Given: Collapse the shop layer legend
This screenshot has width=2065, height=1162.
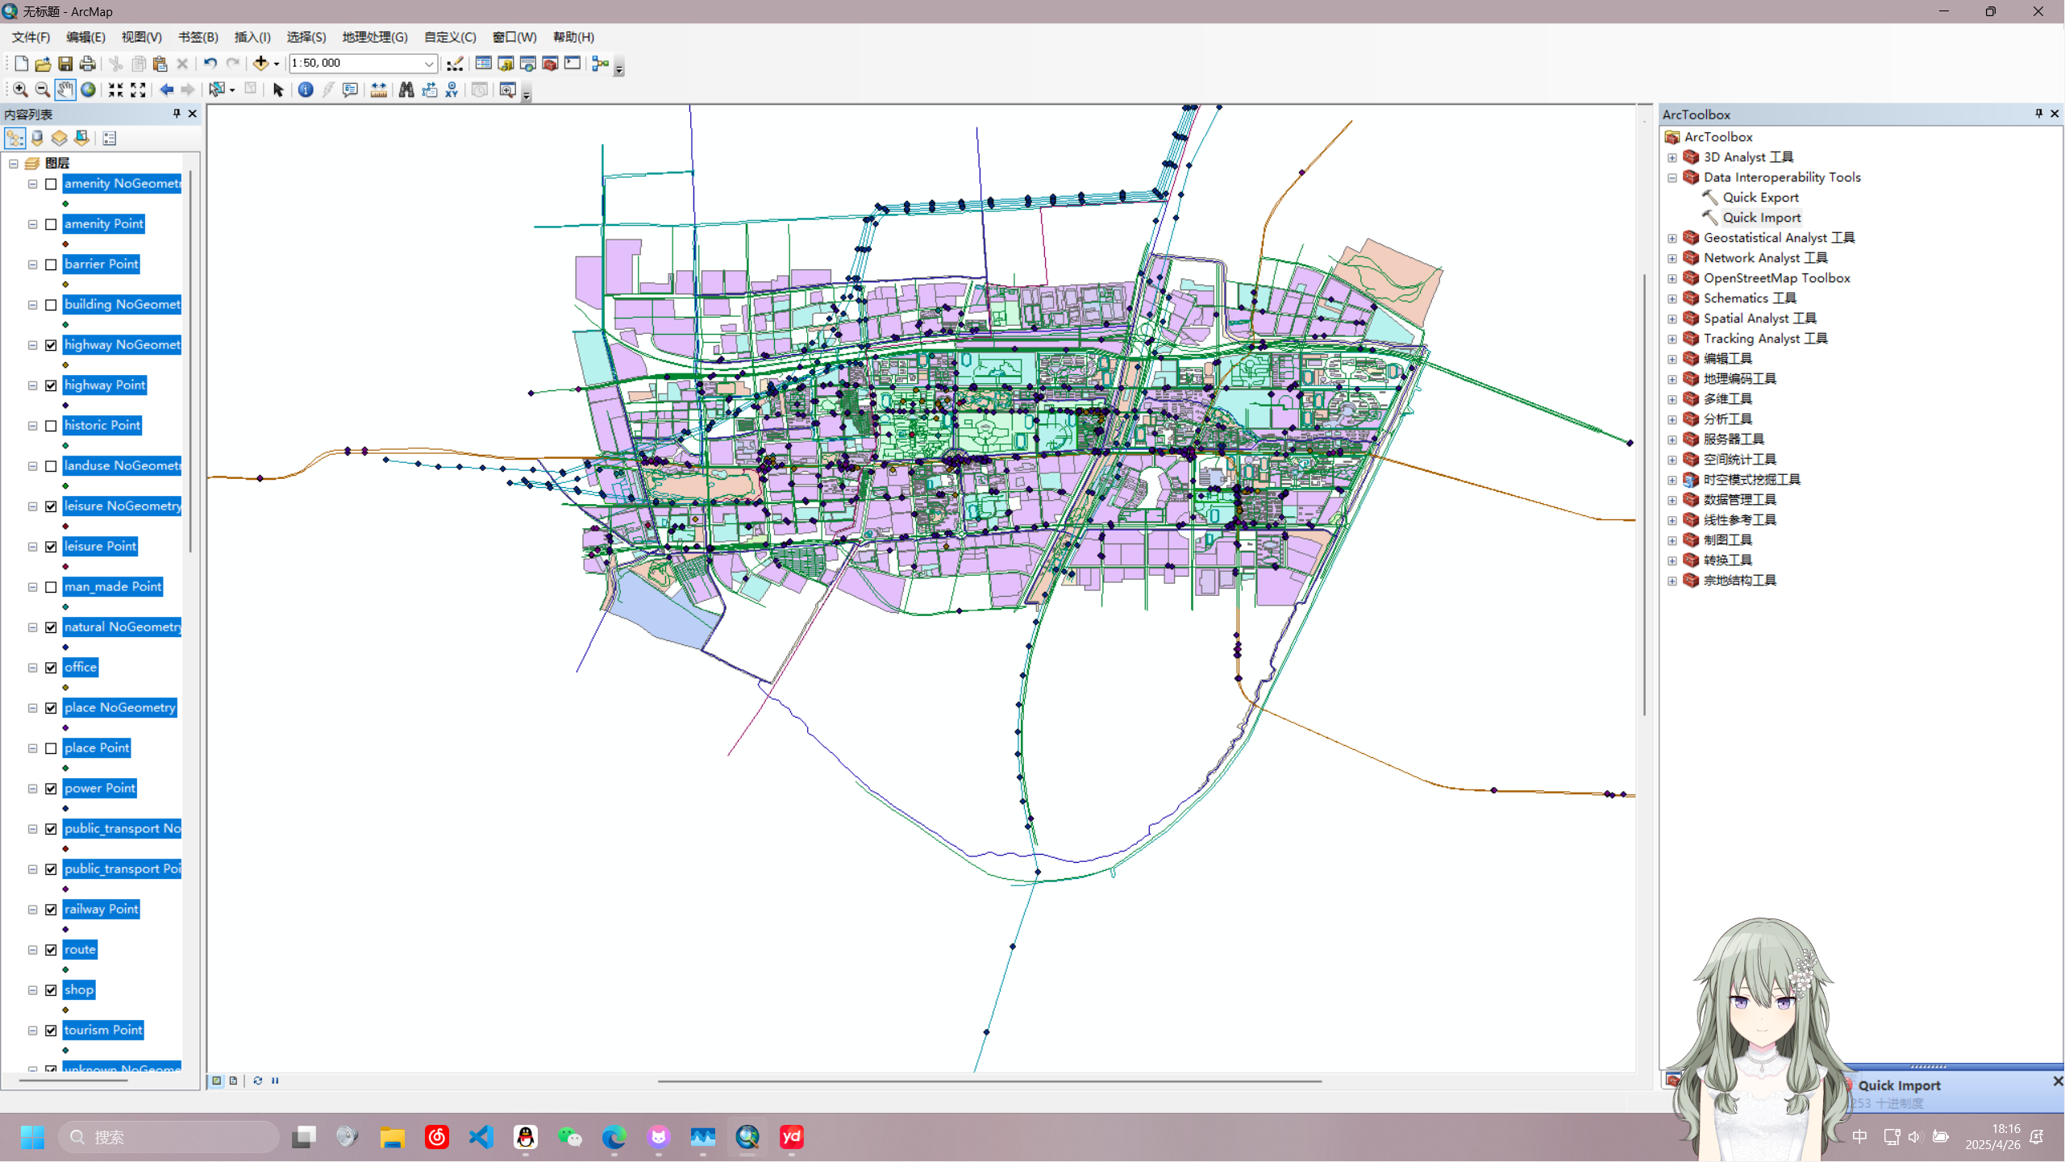Looking at the screenshot, I should pos(32,990).
